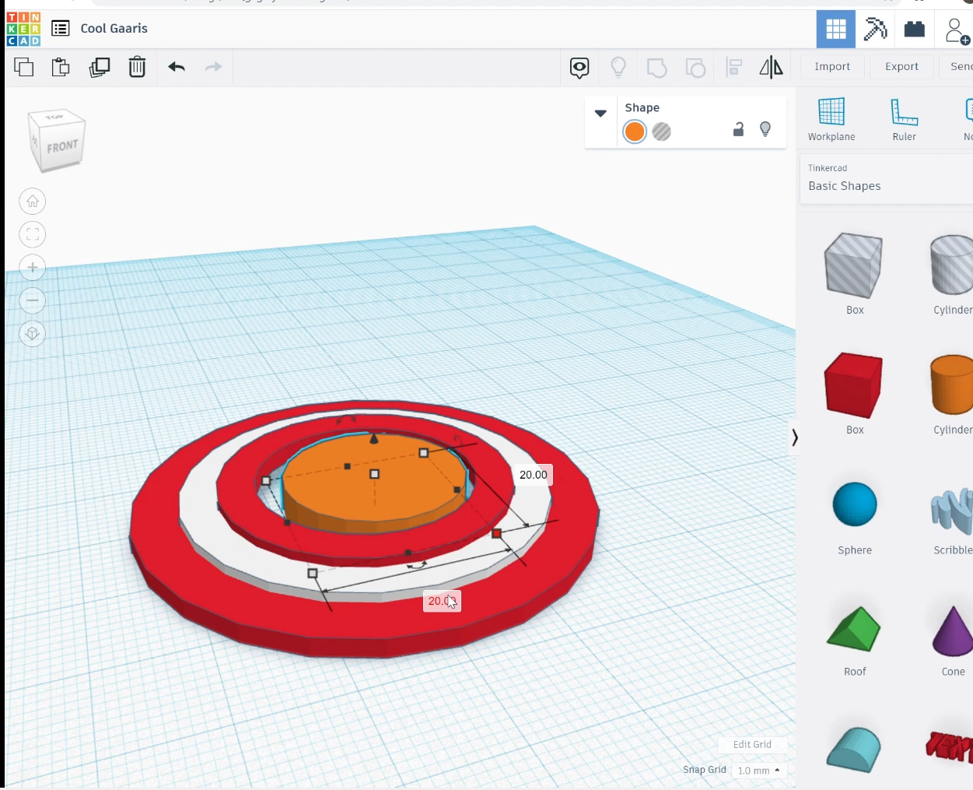Click the design name Cool Gaaris
The width and height of the screenshot is (973, 790).
click(114, 28)
